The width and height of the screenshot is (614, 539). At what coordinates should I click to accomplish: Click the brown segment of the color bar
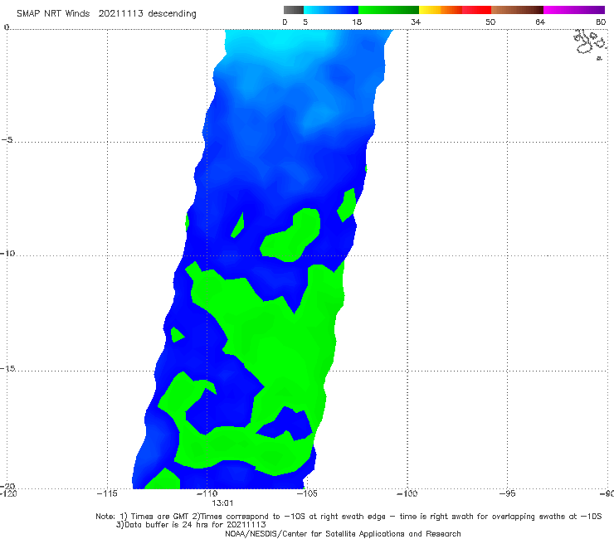pyautogui.click(x=517, y=10)
